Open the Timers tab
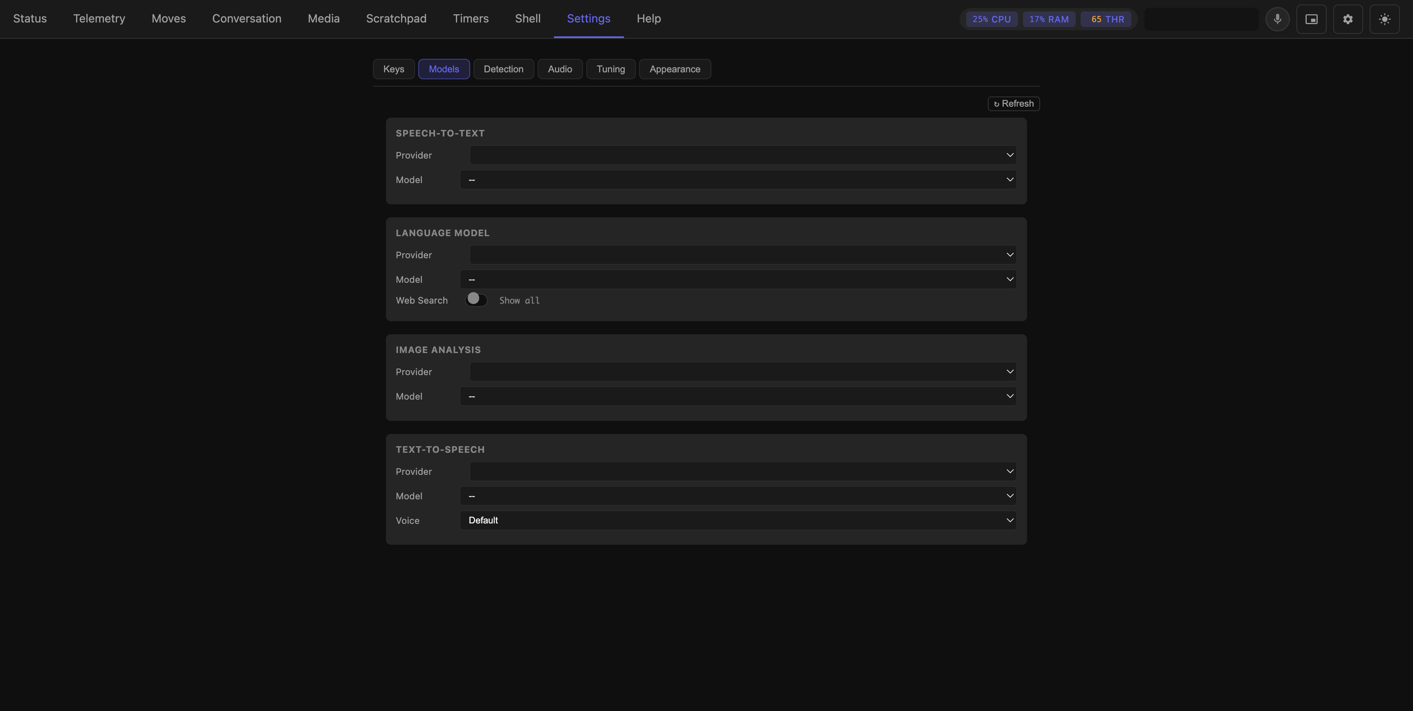This screenshot has height=711, width=1413. (x=471, y=19)
